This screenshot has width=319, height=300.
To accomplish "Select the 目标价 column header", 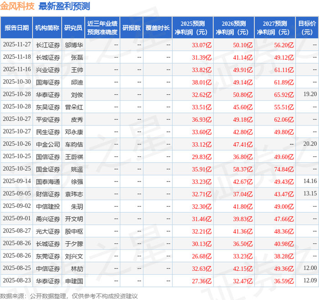I will point(307,28).
